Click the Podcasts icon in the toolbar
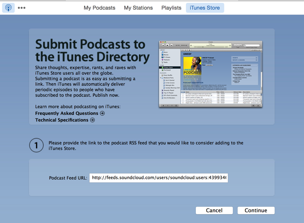304x223 pixels. click(8, 8)
